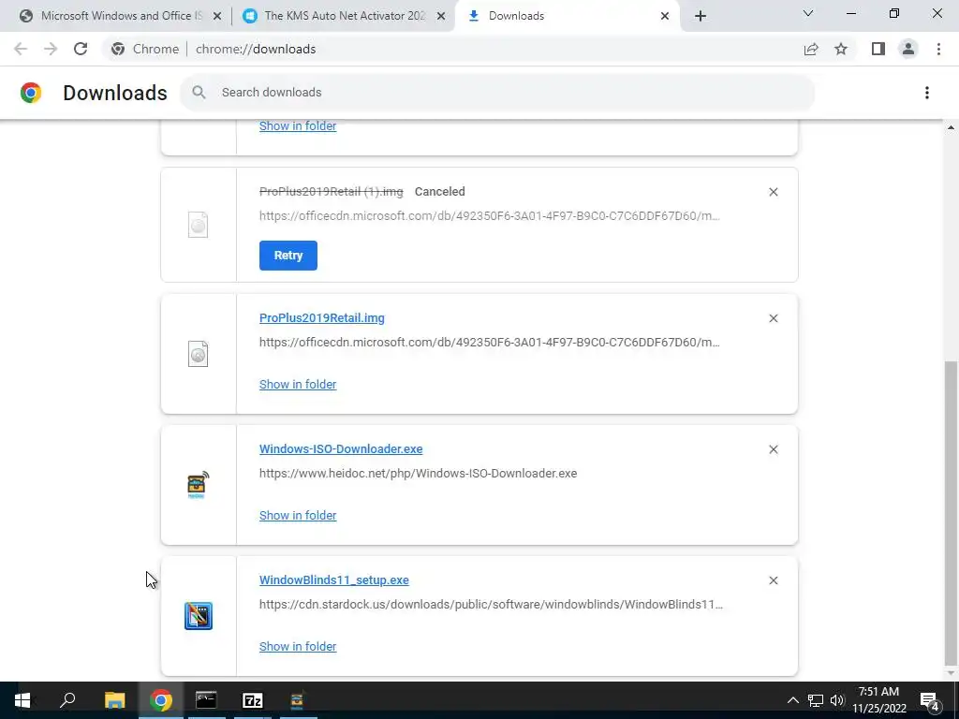Click the canceled ProPlus2019Retail (1).img file icon
Viewport: 959px width, 719px height.
click(199, 225)
